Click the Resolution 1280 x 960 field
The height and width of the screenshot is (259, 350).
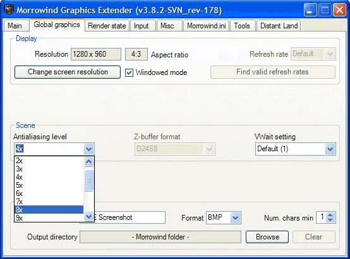click(96, 54)
